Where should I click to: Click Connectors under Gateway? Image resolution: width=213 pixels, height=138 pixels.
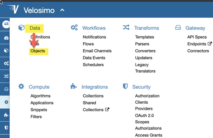(x=198, y=51)
